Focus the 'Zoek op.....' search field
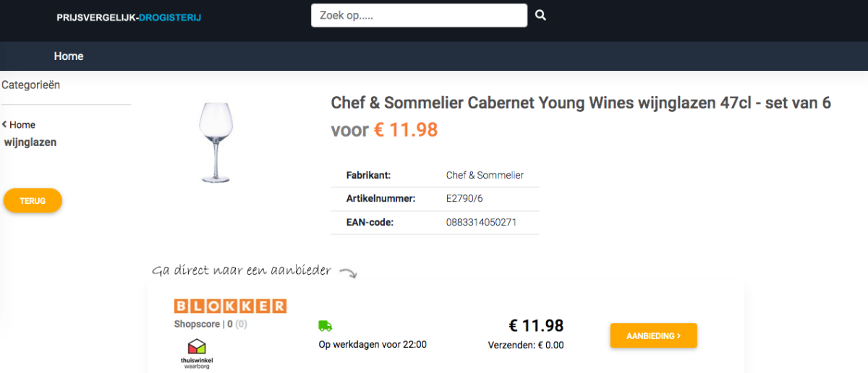 (419, 15)
